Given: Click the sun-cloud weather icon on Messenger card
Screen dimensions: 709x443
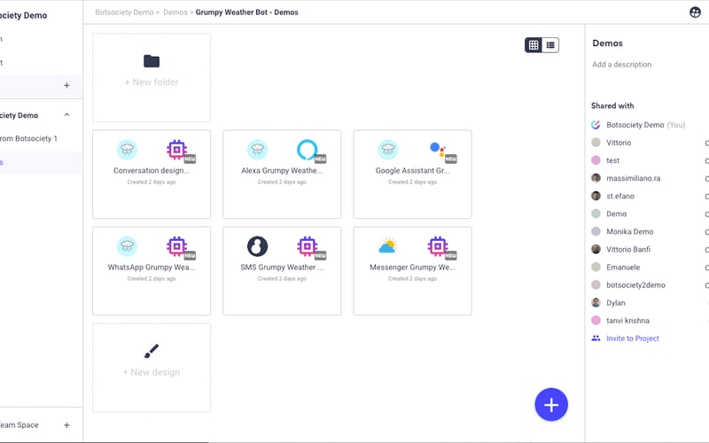Looking at the screenshot, I should coord(387,246).
